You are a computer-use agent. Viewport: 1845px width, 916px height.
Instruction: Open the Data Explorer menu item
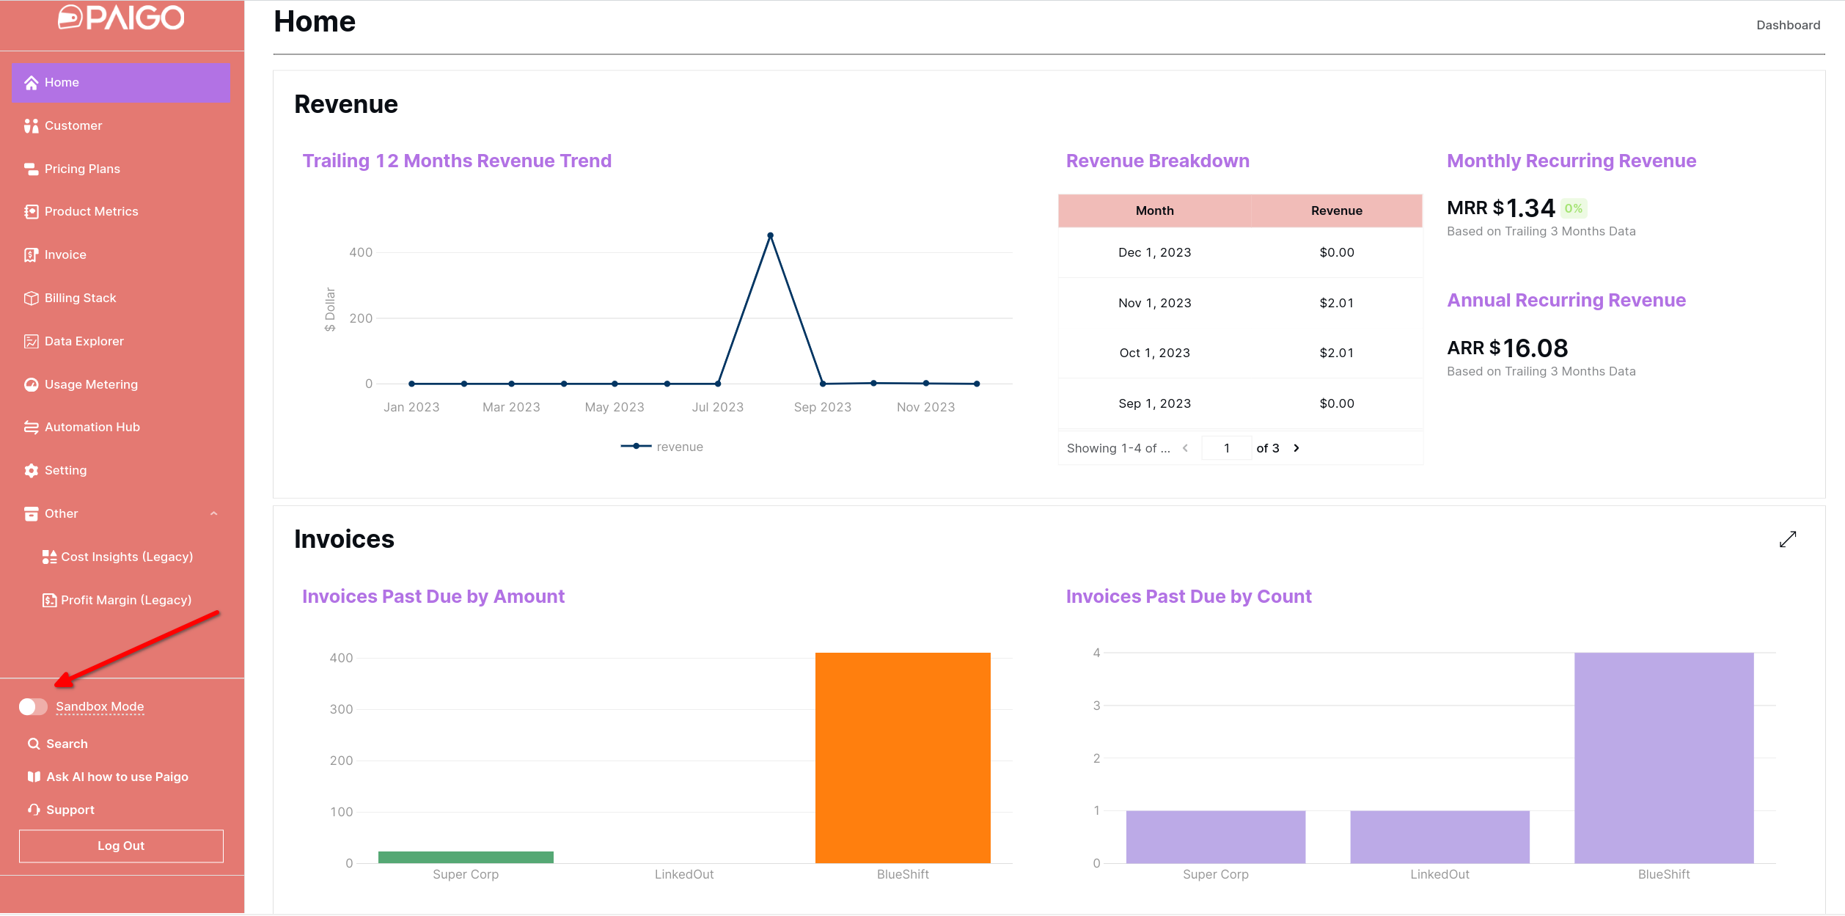point(84,342)
